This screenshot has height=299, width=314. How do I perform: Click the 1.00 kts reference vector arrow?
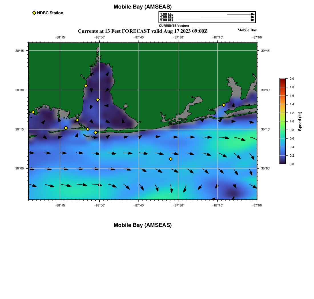[x=241, y=15]
